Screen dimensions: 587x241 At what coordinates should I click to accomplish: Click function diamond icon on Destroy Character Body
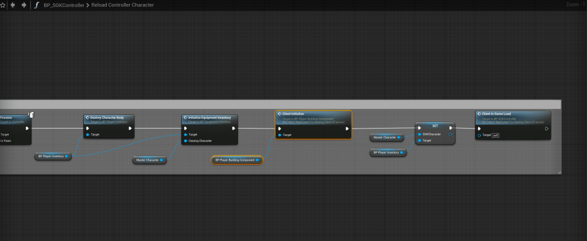tap(88, 118)
